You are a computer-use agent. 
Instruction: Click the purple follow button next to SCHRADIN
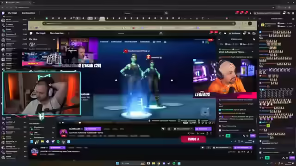pos(92,129)
